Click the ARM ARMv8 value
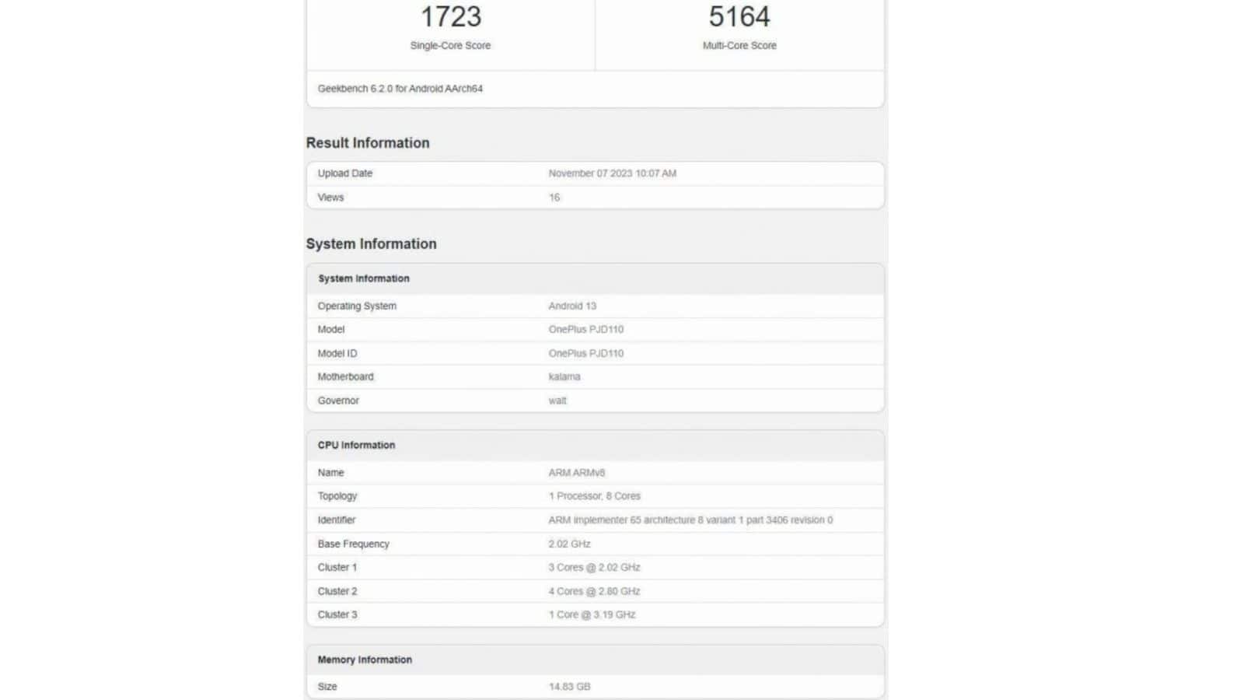The image size is (1244, 700). (577, 473)
